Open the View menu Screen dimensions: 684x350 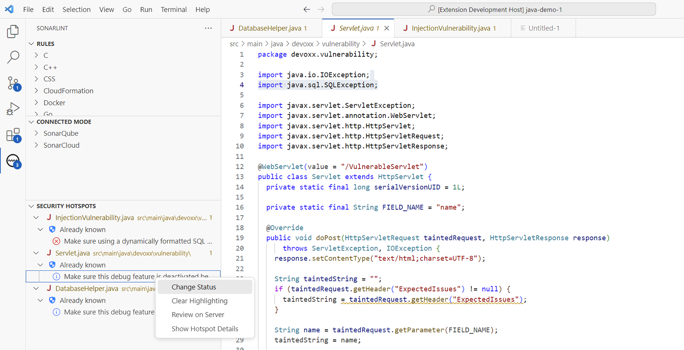click(x=106, y=9)
